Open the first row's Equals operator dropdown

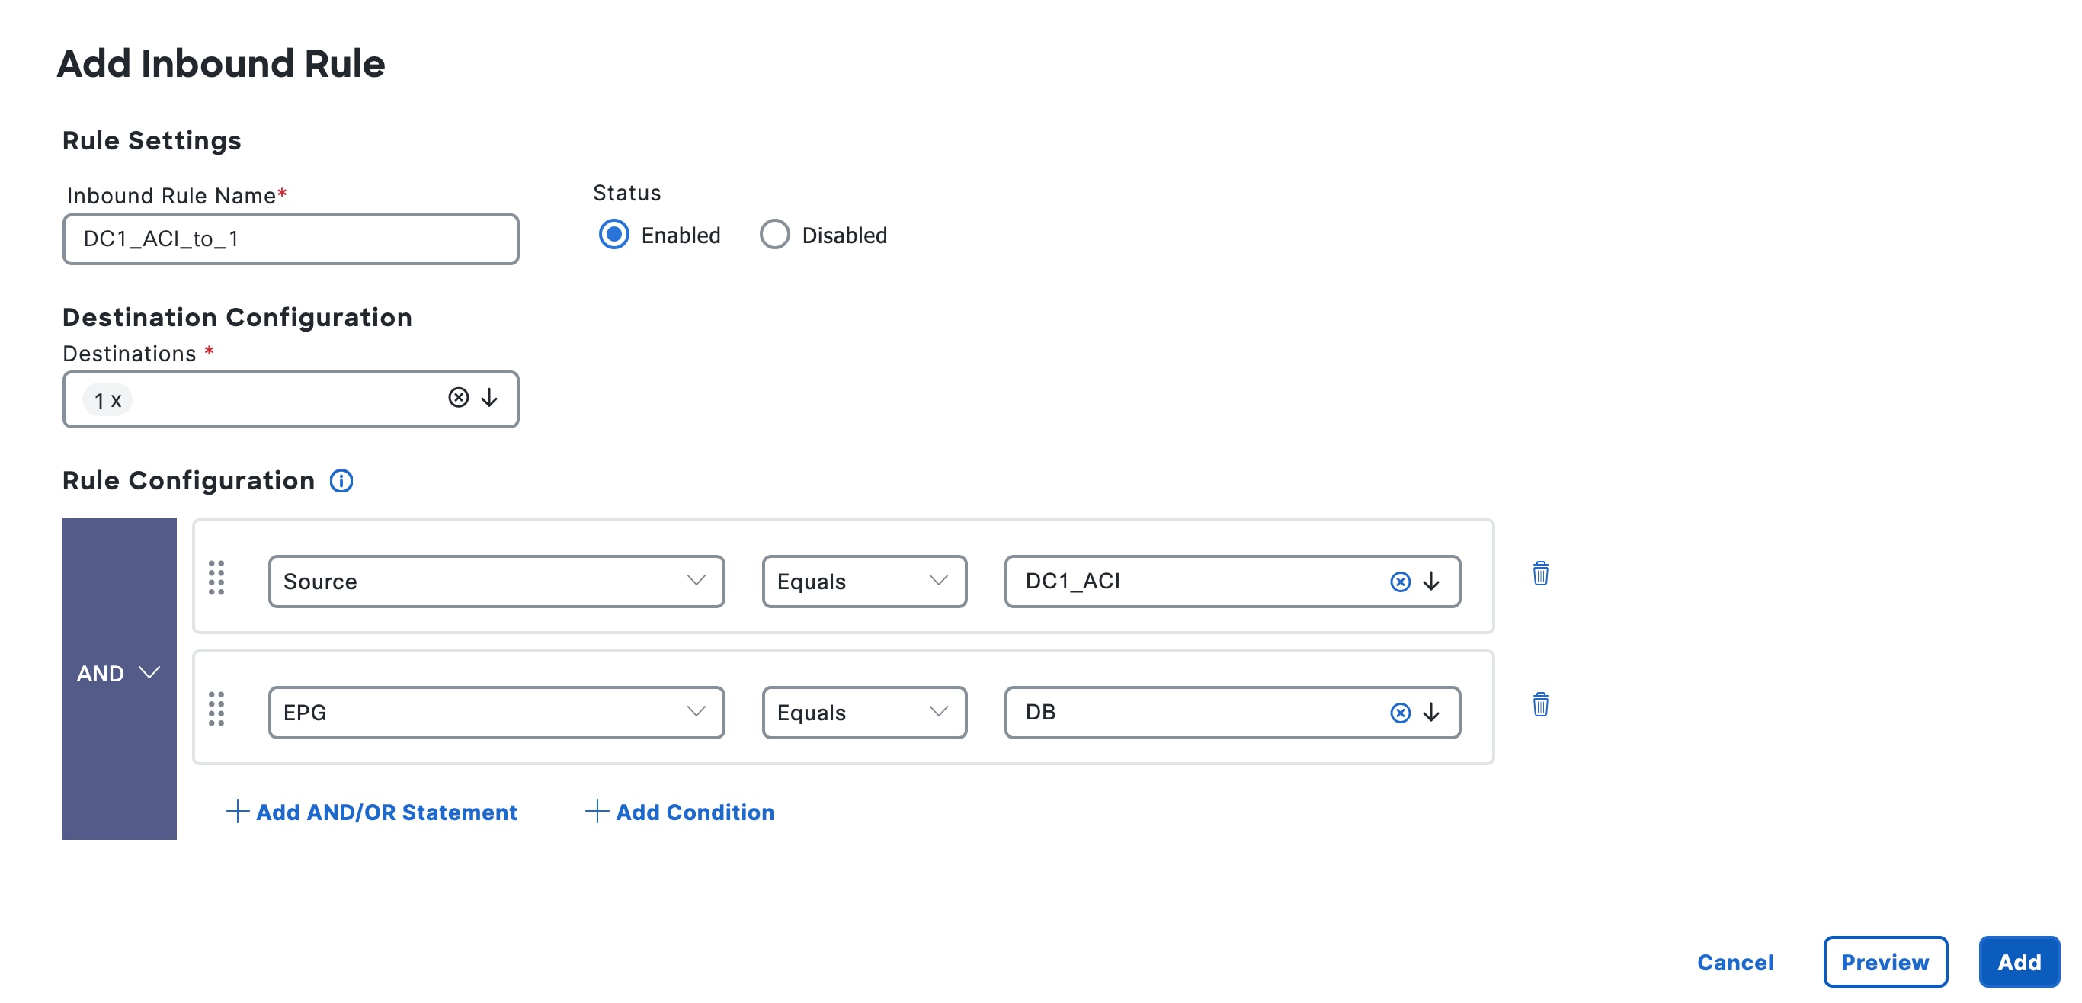[x=863, y=581]
